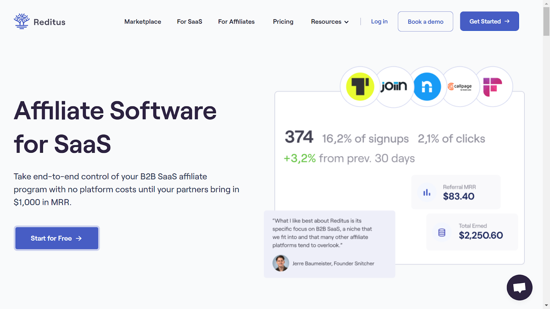Click the '2,1% of clicks' text

click(x=451, y=139)
